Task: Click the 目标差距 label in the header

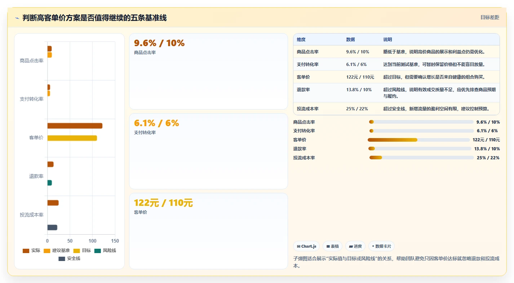Action: (x=490, y=17)
